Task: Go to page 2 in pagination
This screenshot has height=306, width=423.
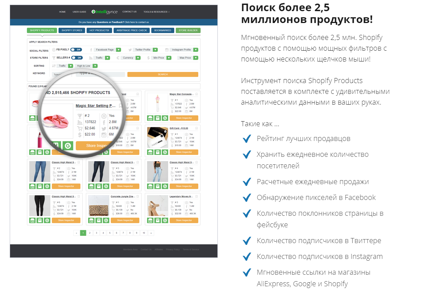Action: [x=90, y=233]
